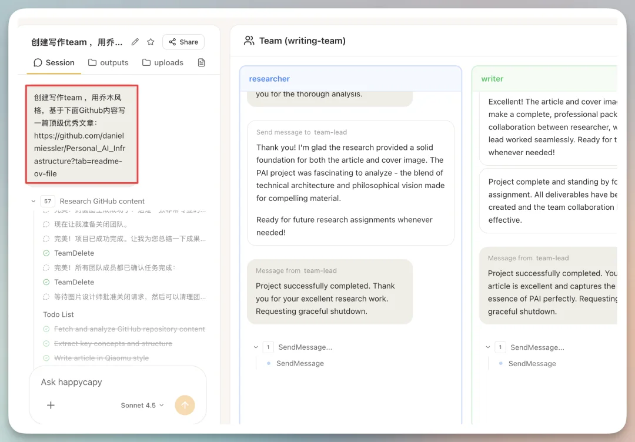This screenshot has width=635, height=442.
Task: Click the TeamDelete success check icon
Action: point(47,253)
